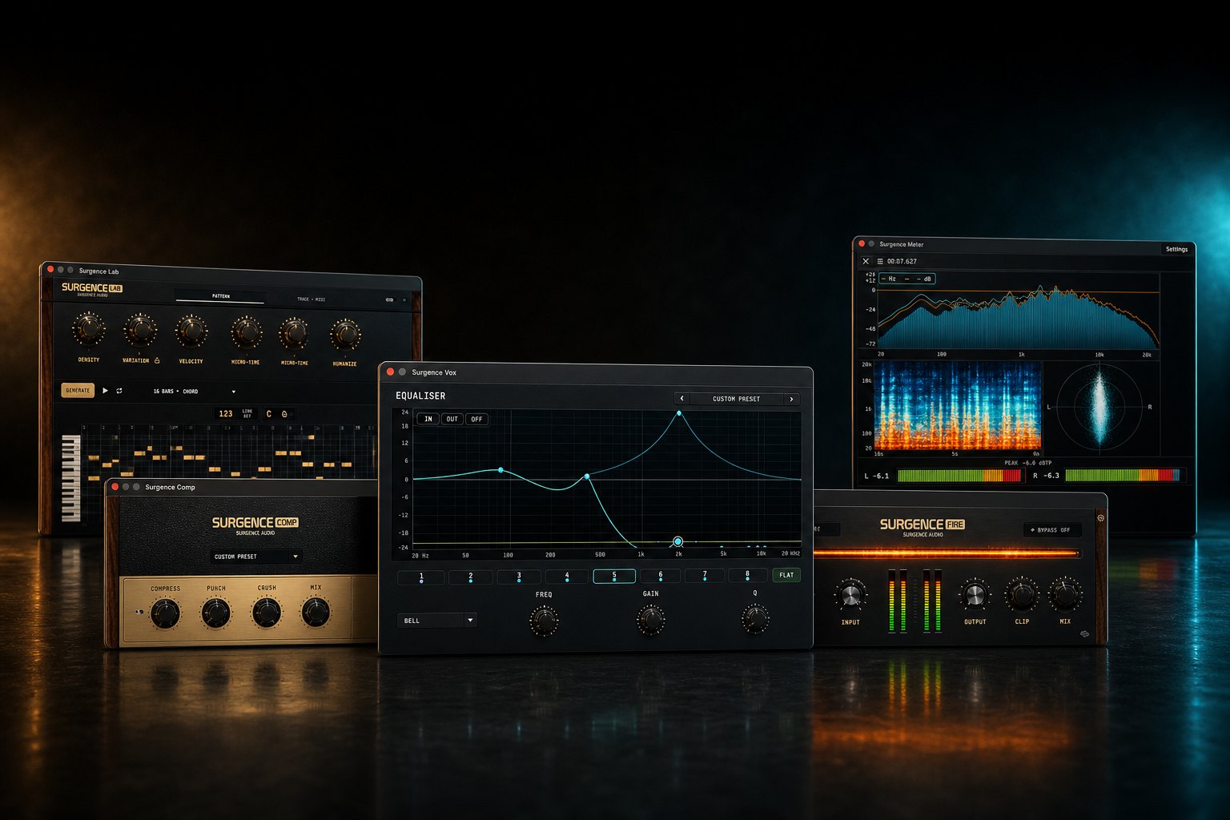
Task: Click the COMPRESS knob in Surgence Comp
Action: pyautogui.click(x=165, y=614)
